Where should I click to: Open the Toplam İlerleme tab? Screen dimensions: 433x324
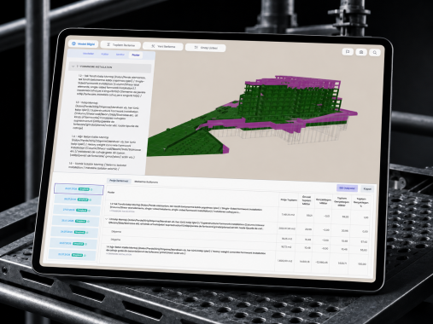point(120,45)
